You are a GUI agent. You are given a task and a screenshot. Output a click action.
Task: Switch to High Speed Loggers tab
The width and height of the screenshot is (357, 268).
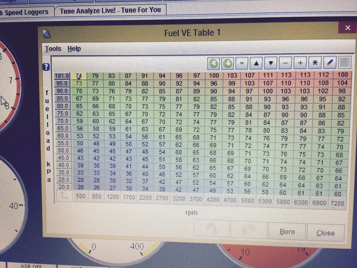point(24,12)
